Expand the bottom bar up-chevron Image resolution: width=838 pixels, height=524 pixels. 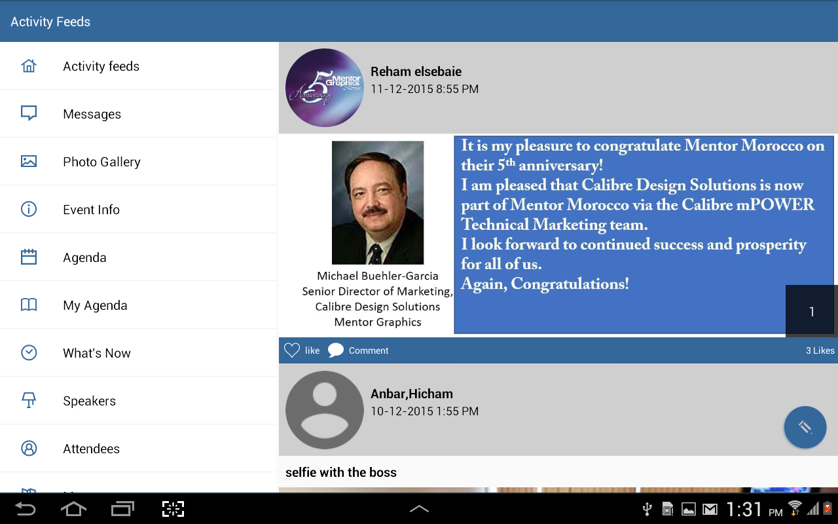[x=419, y=508]
